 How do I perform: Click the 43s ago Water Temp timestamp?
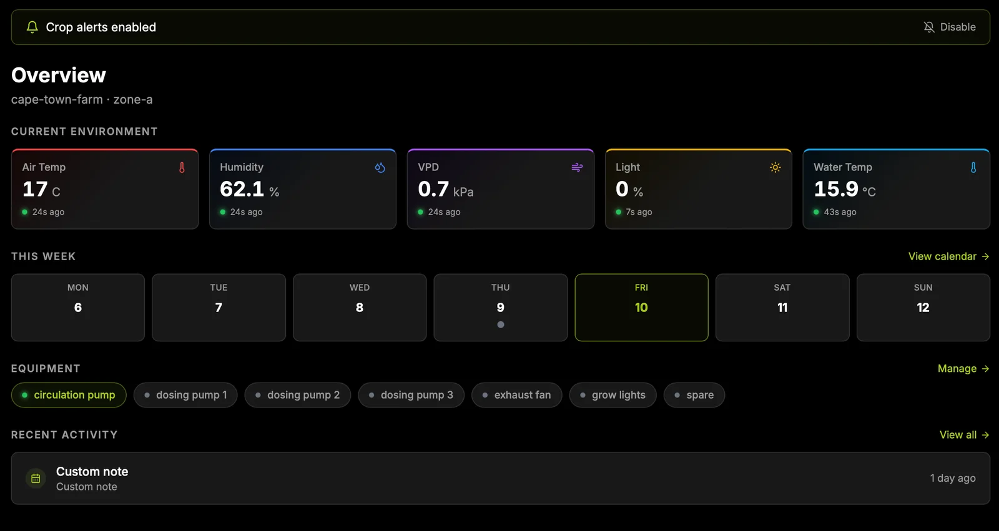[840, 212]
